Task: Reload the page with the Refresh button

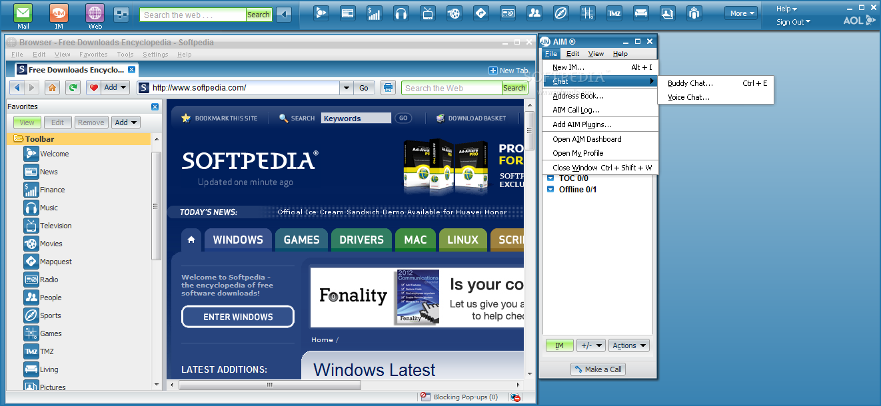Action: (73, 87)
